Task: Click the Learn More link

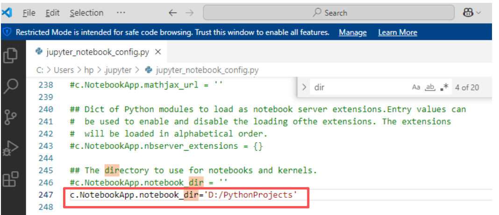Action: click(x=398, y=32)
